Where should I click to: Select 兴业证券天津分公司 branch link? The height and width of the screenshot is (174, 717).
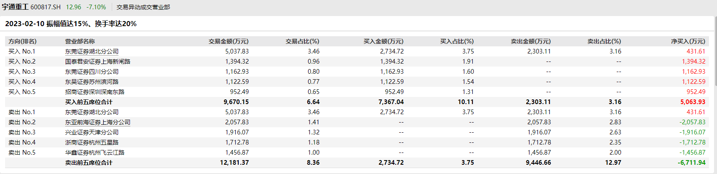(91, 132)
